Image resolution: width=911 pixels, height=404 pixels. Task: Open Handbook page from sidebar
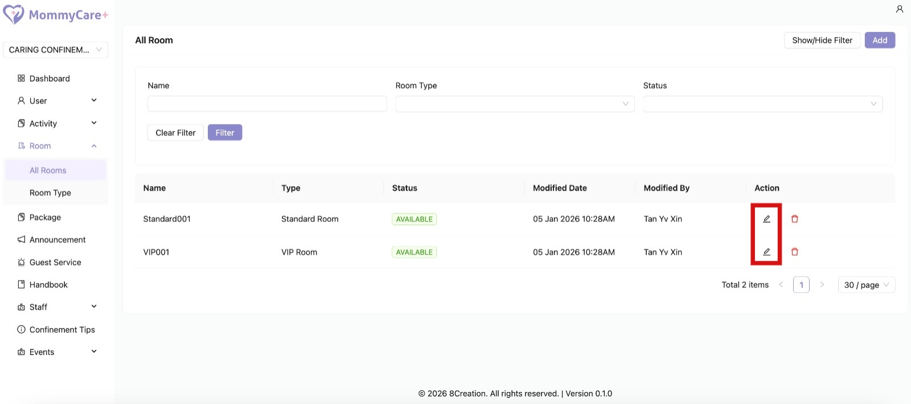pos(48,285)
